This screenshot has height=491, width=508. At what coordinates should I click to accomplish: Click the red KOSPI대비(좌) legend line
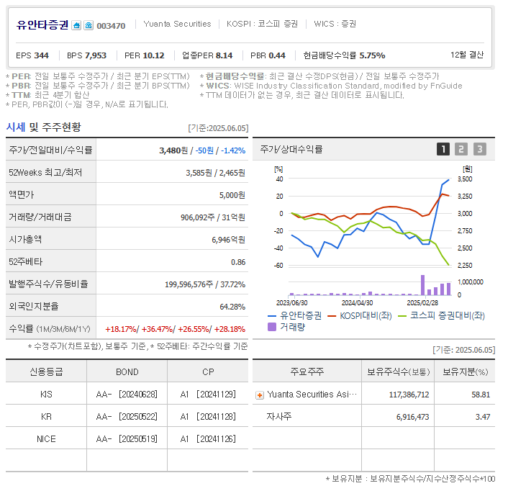point(332,316)
